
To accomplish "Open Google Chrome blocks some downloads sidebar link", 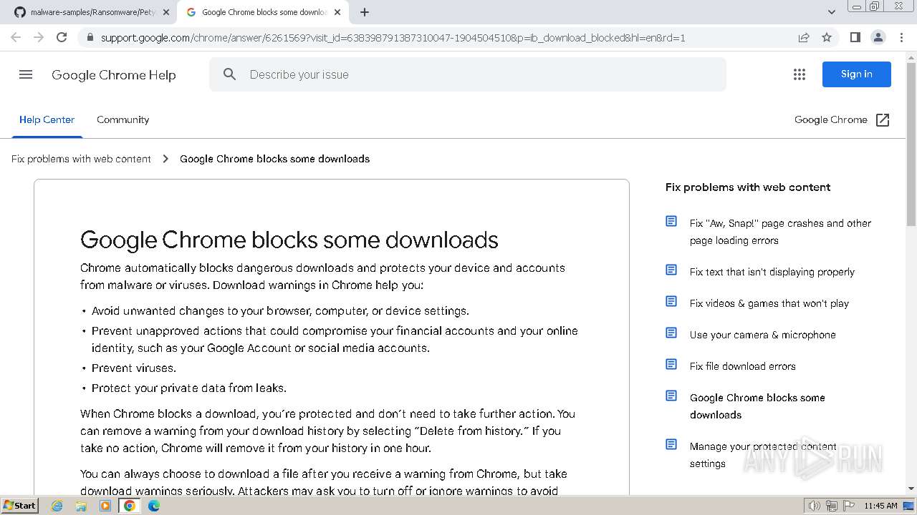I will (x=757, y=406).
